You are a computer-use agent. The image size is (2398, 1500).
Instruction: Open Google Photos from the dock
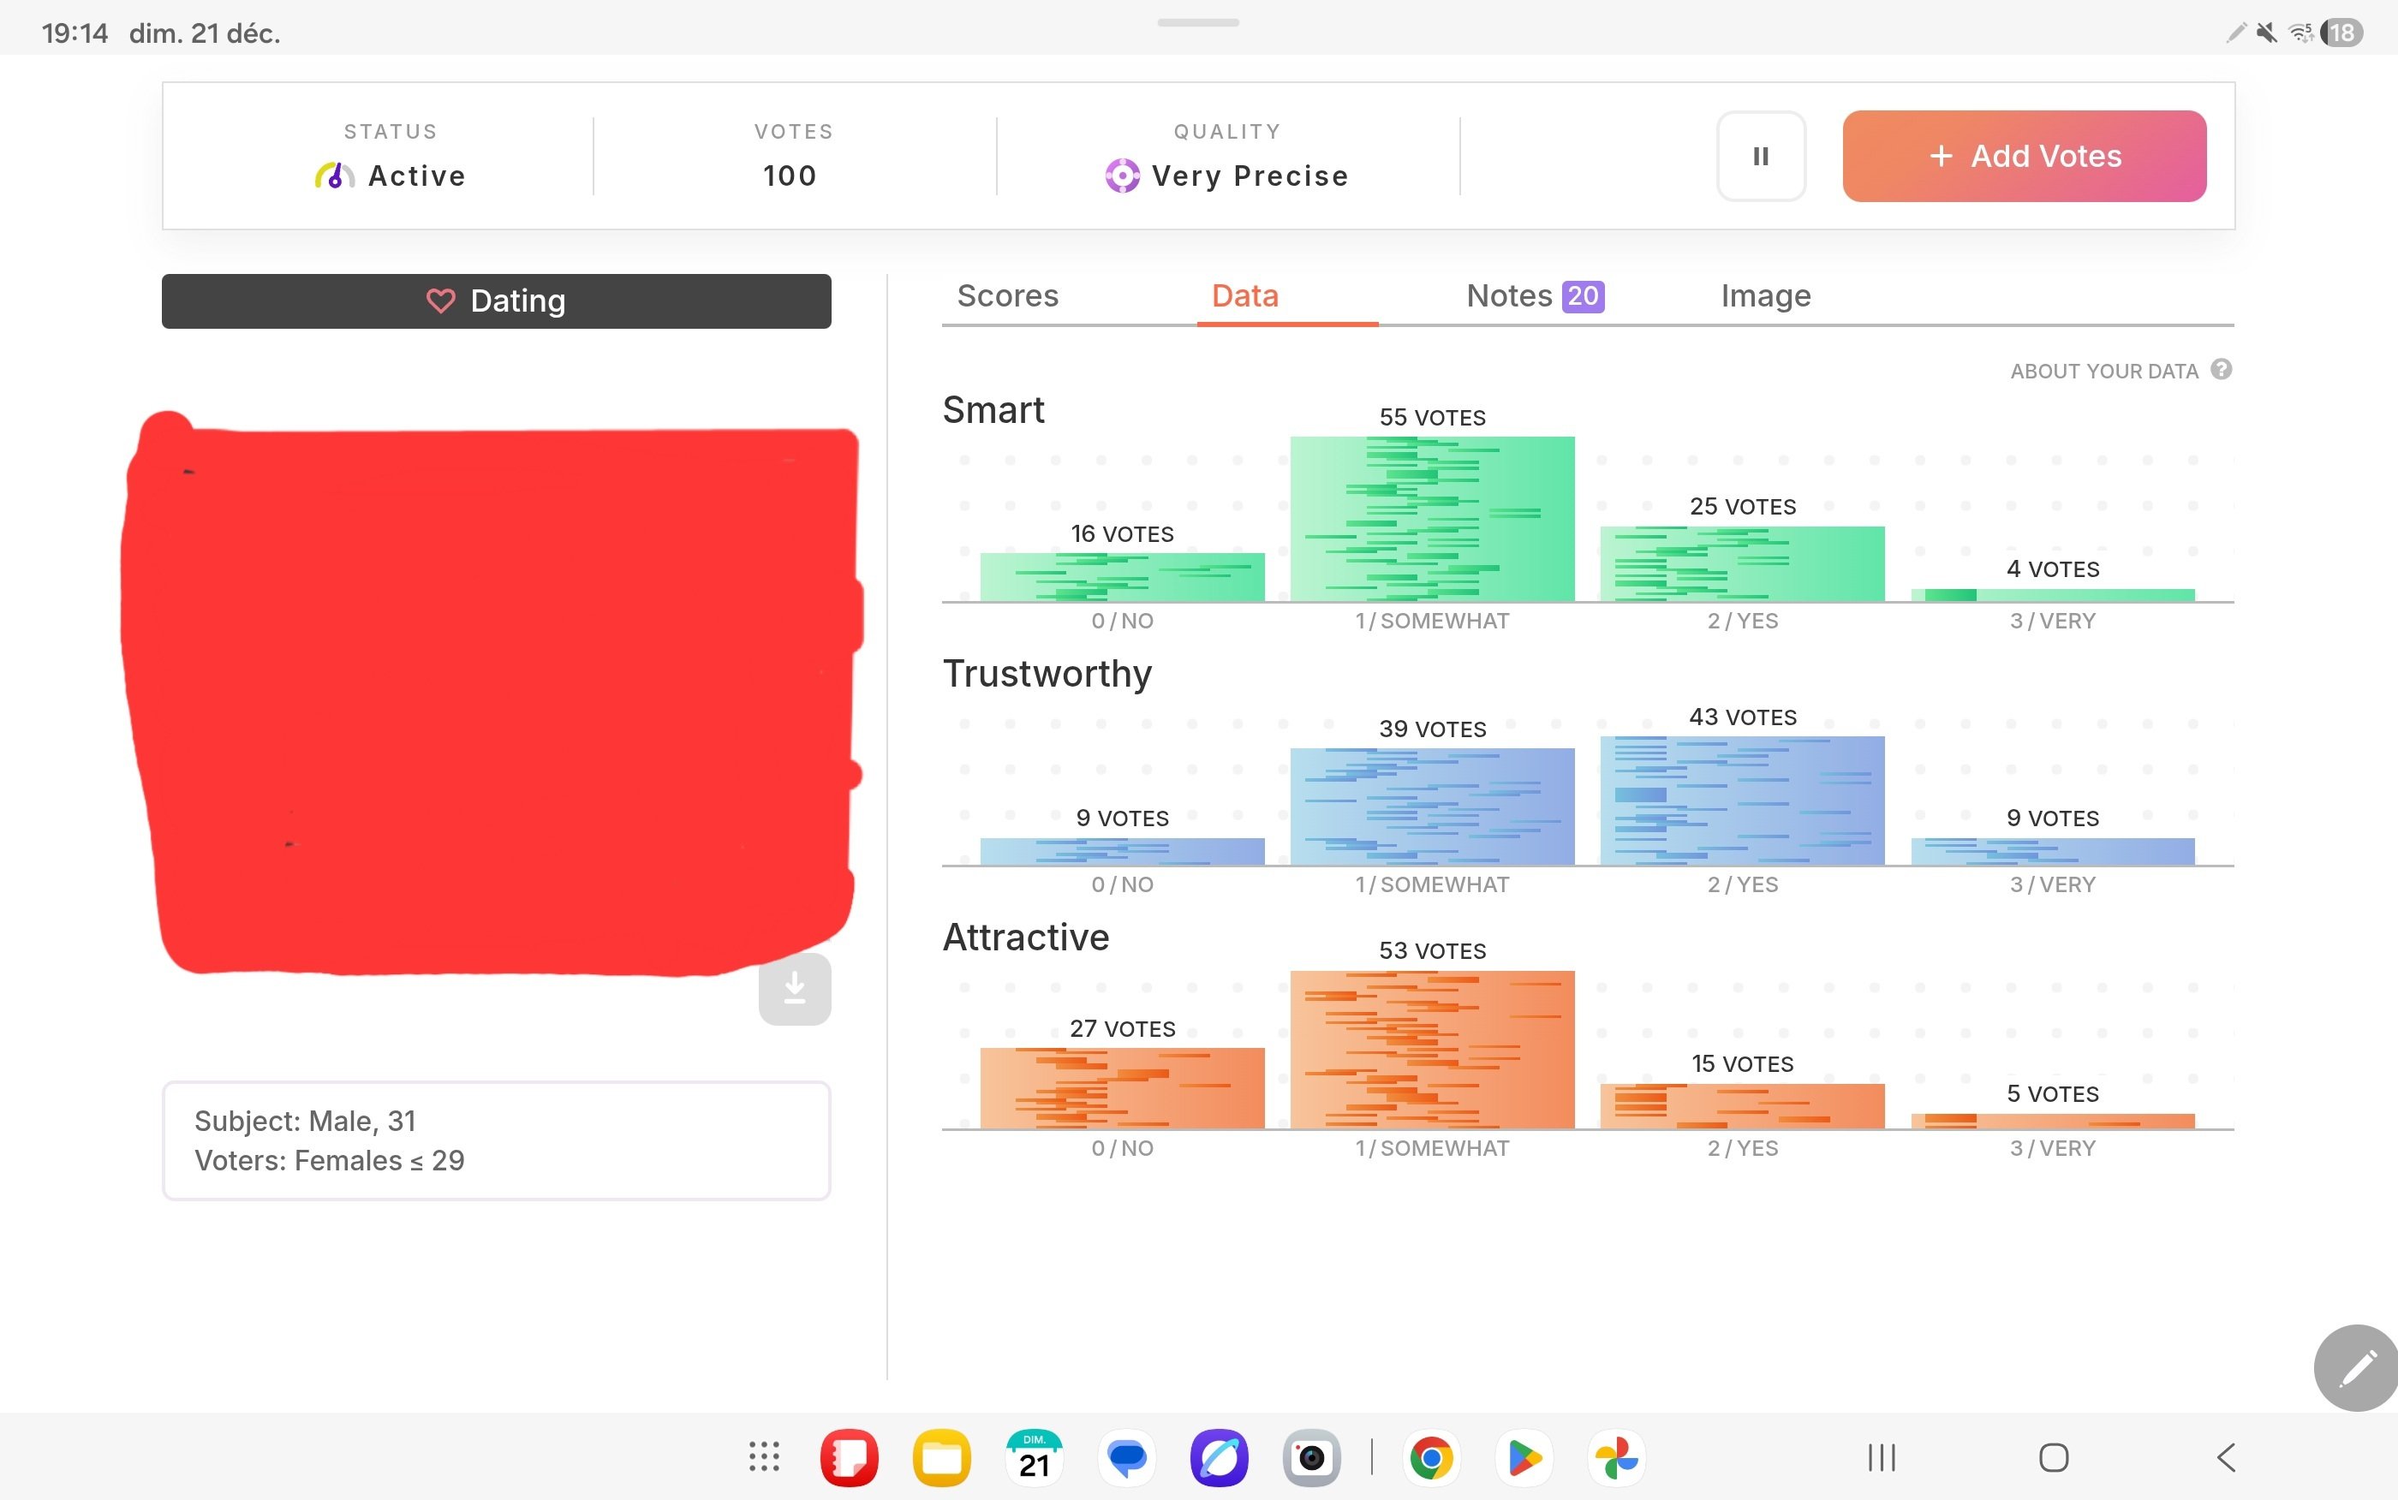click(1615, 1457)
